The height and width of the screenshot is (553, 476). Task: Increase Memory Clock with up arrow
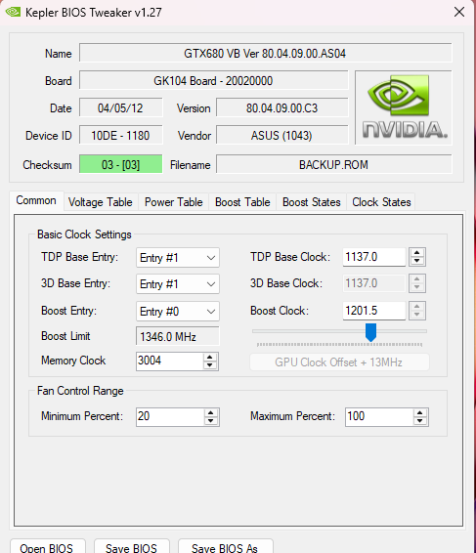(x=210, y=357)
